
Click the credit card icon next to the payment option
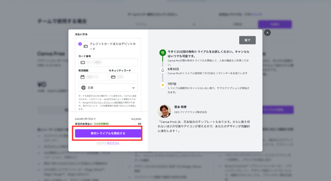[86, 46]
